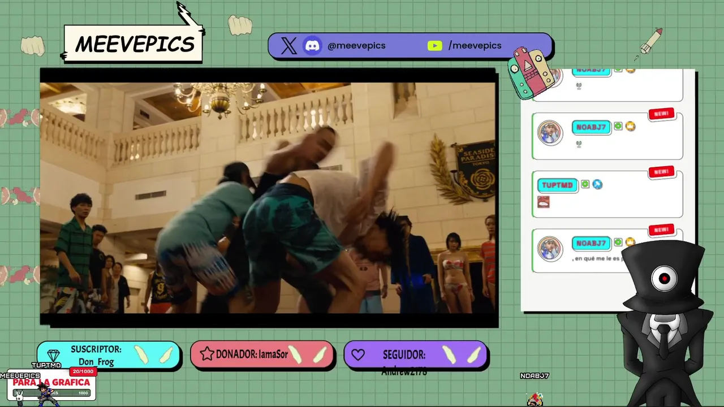Click the star icon beside DONADOR
This screenshot has width=724, height=407.
pyautogui.click(x=207, y=354)
